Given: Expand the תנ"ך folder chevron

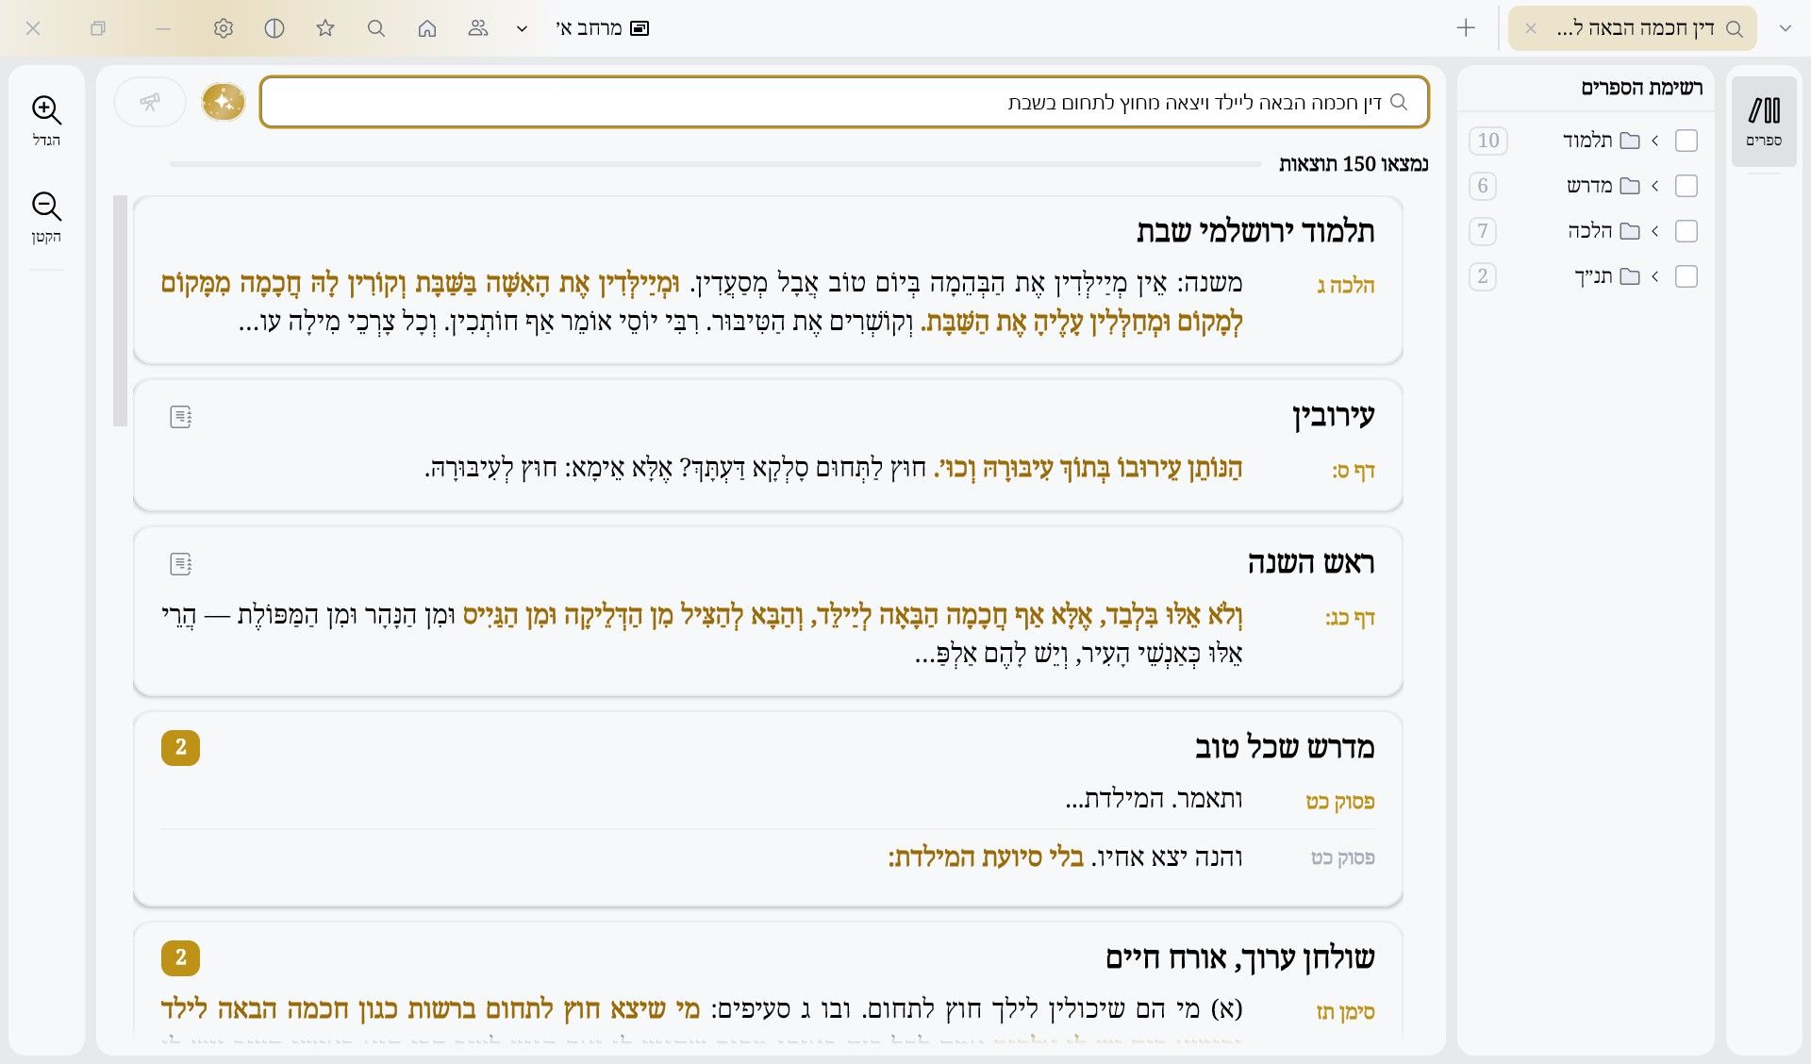Looking at the screenshot, I should coord(1654,276).
